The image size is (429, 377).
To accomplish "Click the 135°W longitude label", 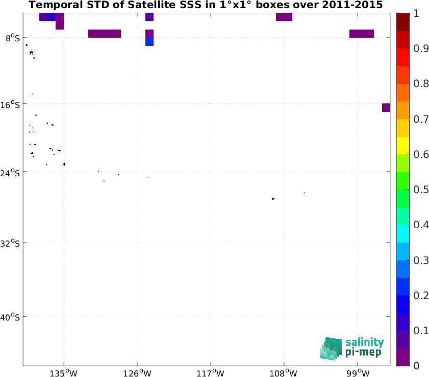I will [x=64, y=373].
